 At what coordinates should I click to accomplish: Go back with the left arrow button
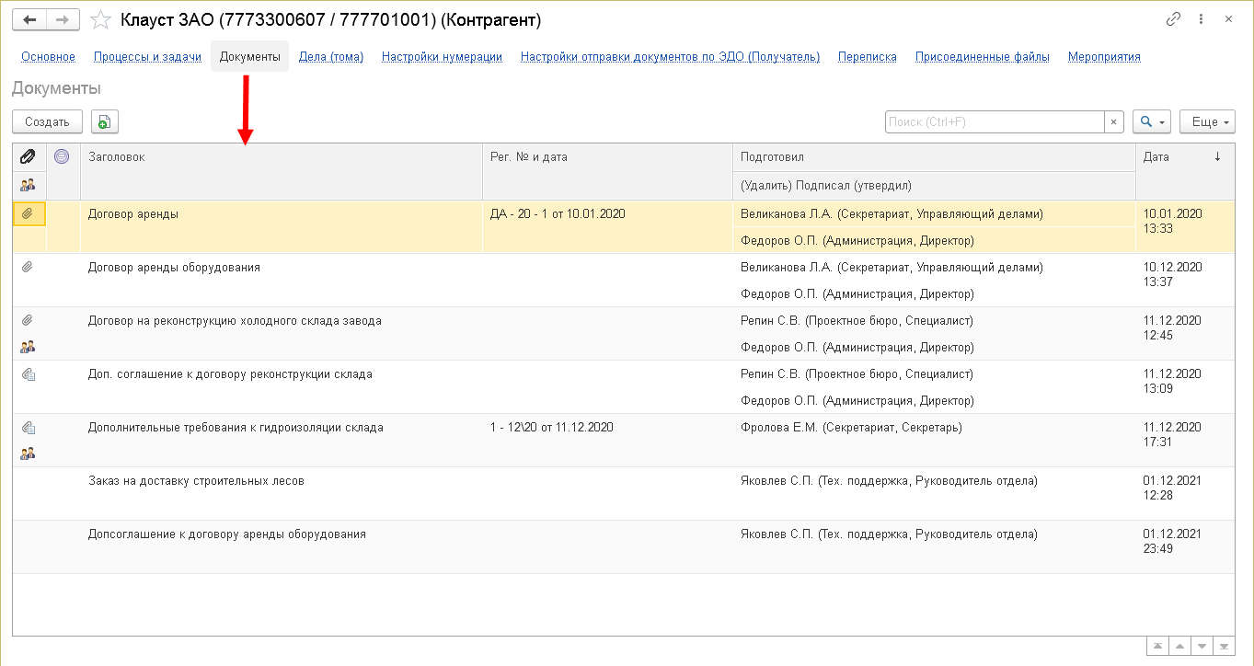coord(30,19)
